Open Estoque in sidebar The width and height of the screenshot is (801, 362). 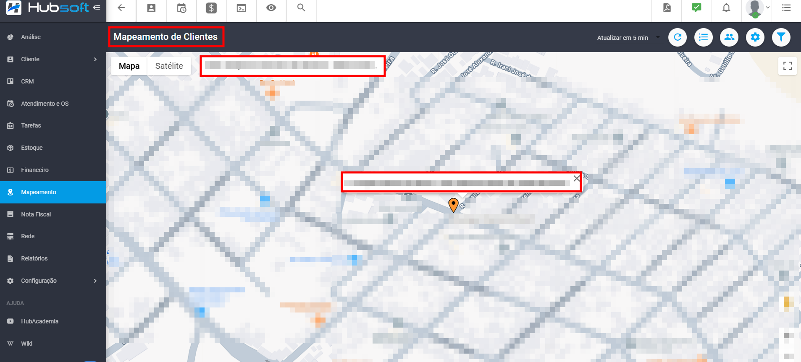point(53,148)
